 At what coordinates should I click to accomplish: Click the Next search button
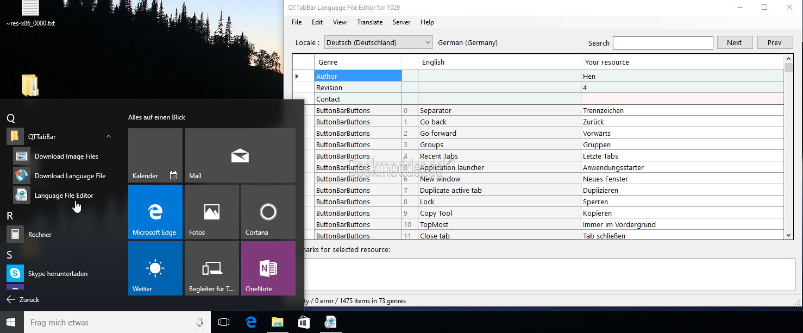pyautogui.click(x=735, y=42)
